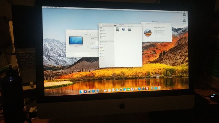Select the highlighted sidebar row in Finder window
The width and height of the screenshot is (219, 123).
click(106, 41)
